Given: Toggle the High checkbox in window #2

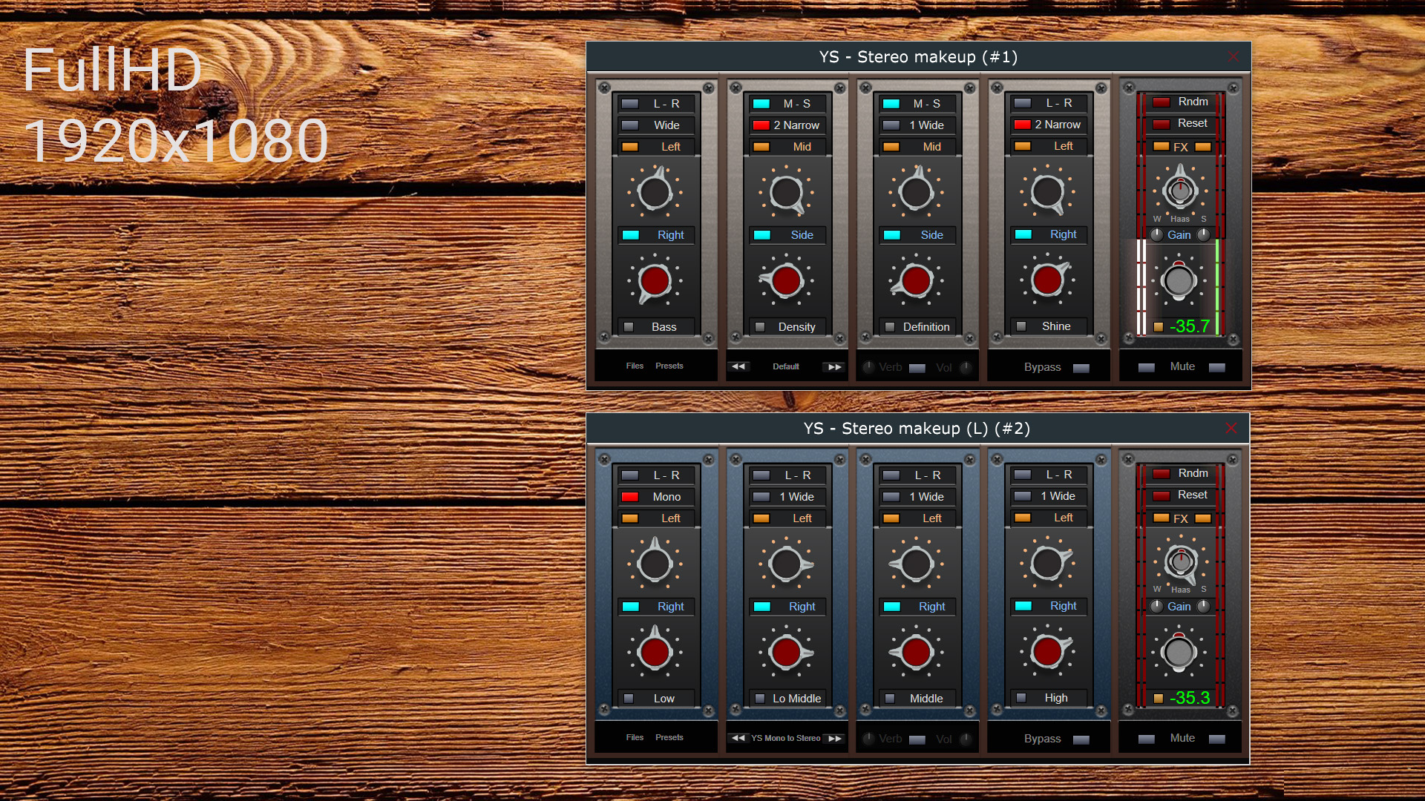Looking at the screenshot, I should [x=1021, y=698].
